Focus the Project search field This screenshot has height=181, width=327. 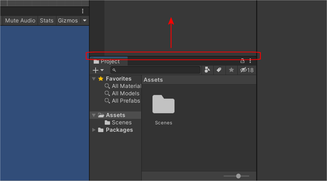click(156, 70)
